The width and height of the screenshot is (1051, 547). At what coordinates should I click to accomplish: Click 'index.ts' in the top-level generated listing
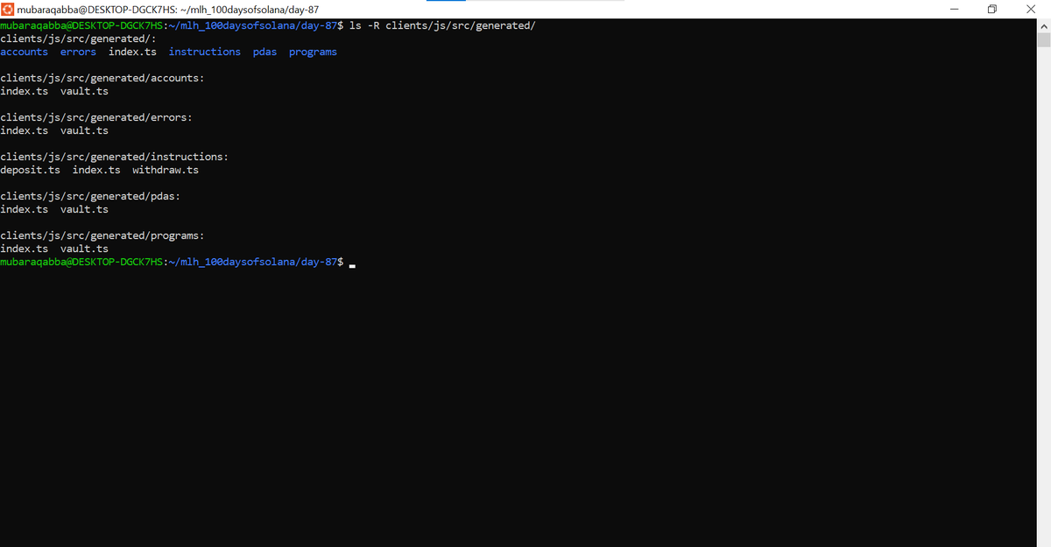pyautogui.click(x=132, y=52)
